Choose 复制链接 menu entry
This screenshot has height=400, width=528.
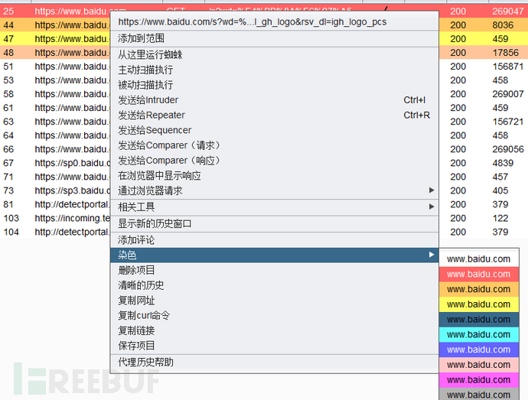click(275, 330)
